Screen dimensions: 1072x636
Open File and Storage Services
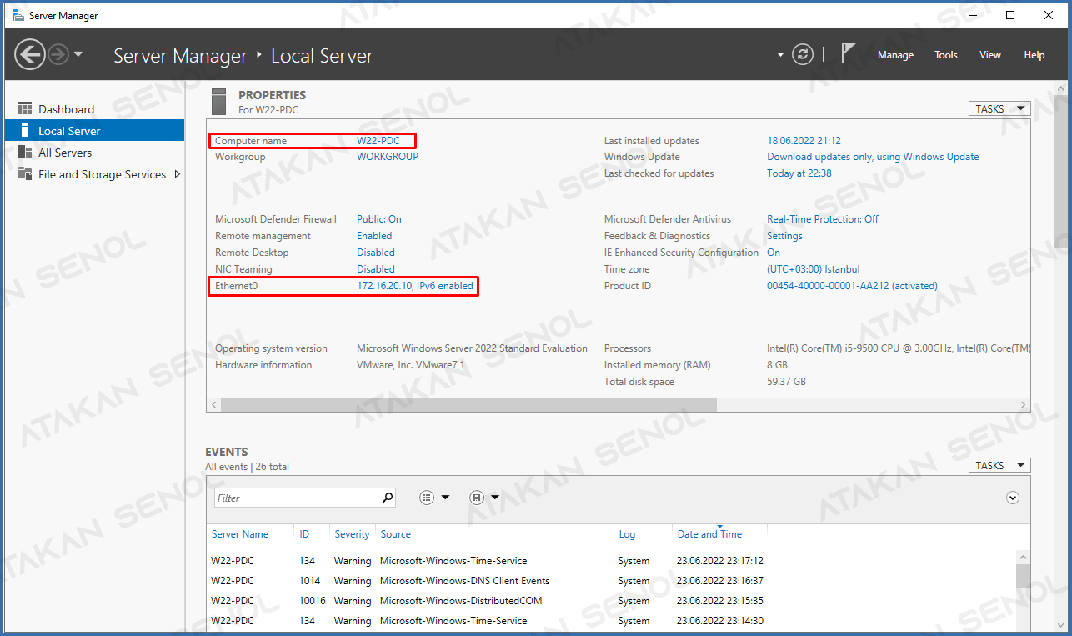pos(102,174)
